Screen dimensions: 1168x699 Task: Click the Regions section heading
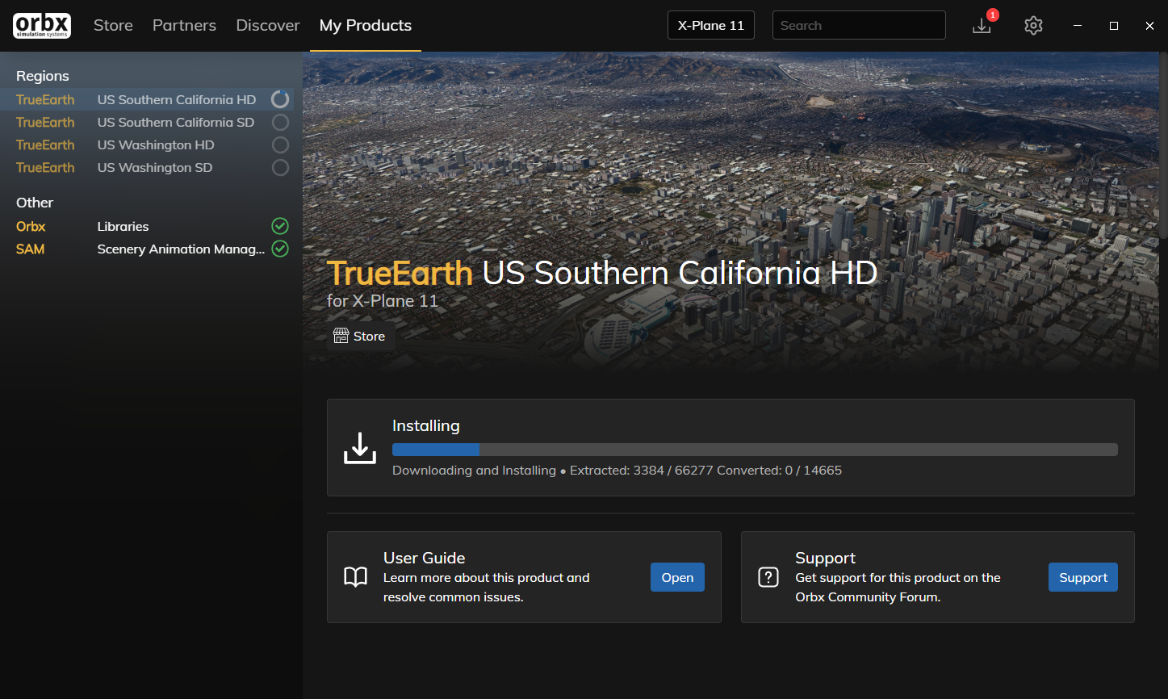43,76
